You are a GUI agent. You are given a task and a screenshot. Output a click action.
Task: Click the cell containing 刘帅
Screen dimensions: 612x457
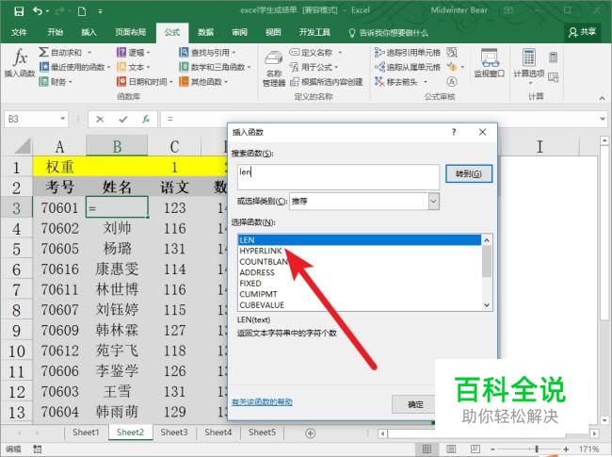117,228
